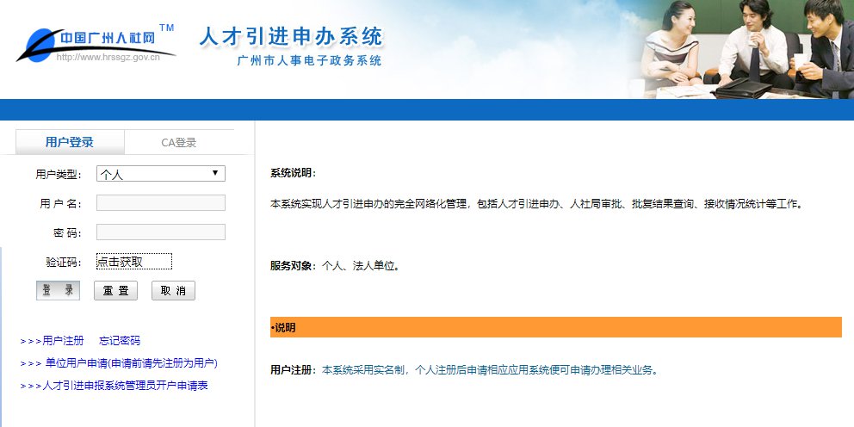
Task: Click the 广州市人事电子政务系统 subtitle
Action: click(x=309, y=61)
